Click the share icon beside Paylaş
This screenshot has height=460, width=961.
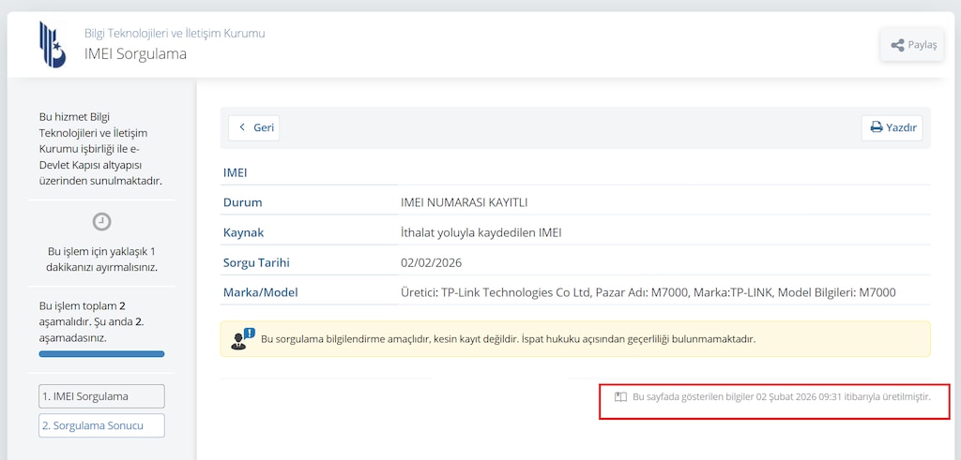(x=897, y=45)
